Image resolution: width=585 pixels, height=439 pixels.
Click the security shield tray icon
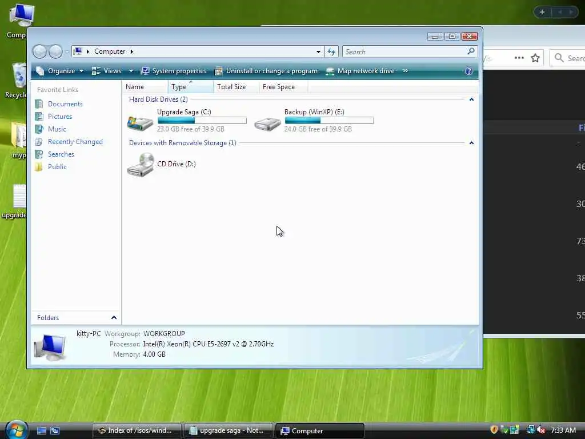tap(494, 430)
